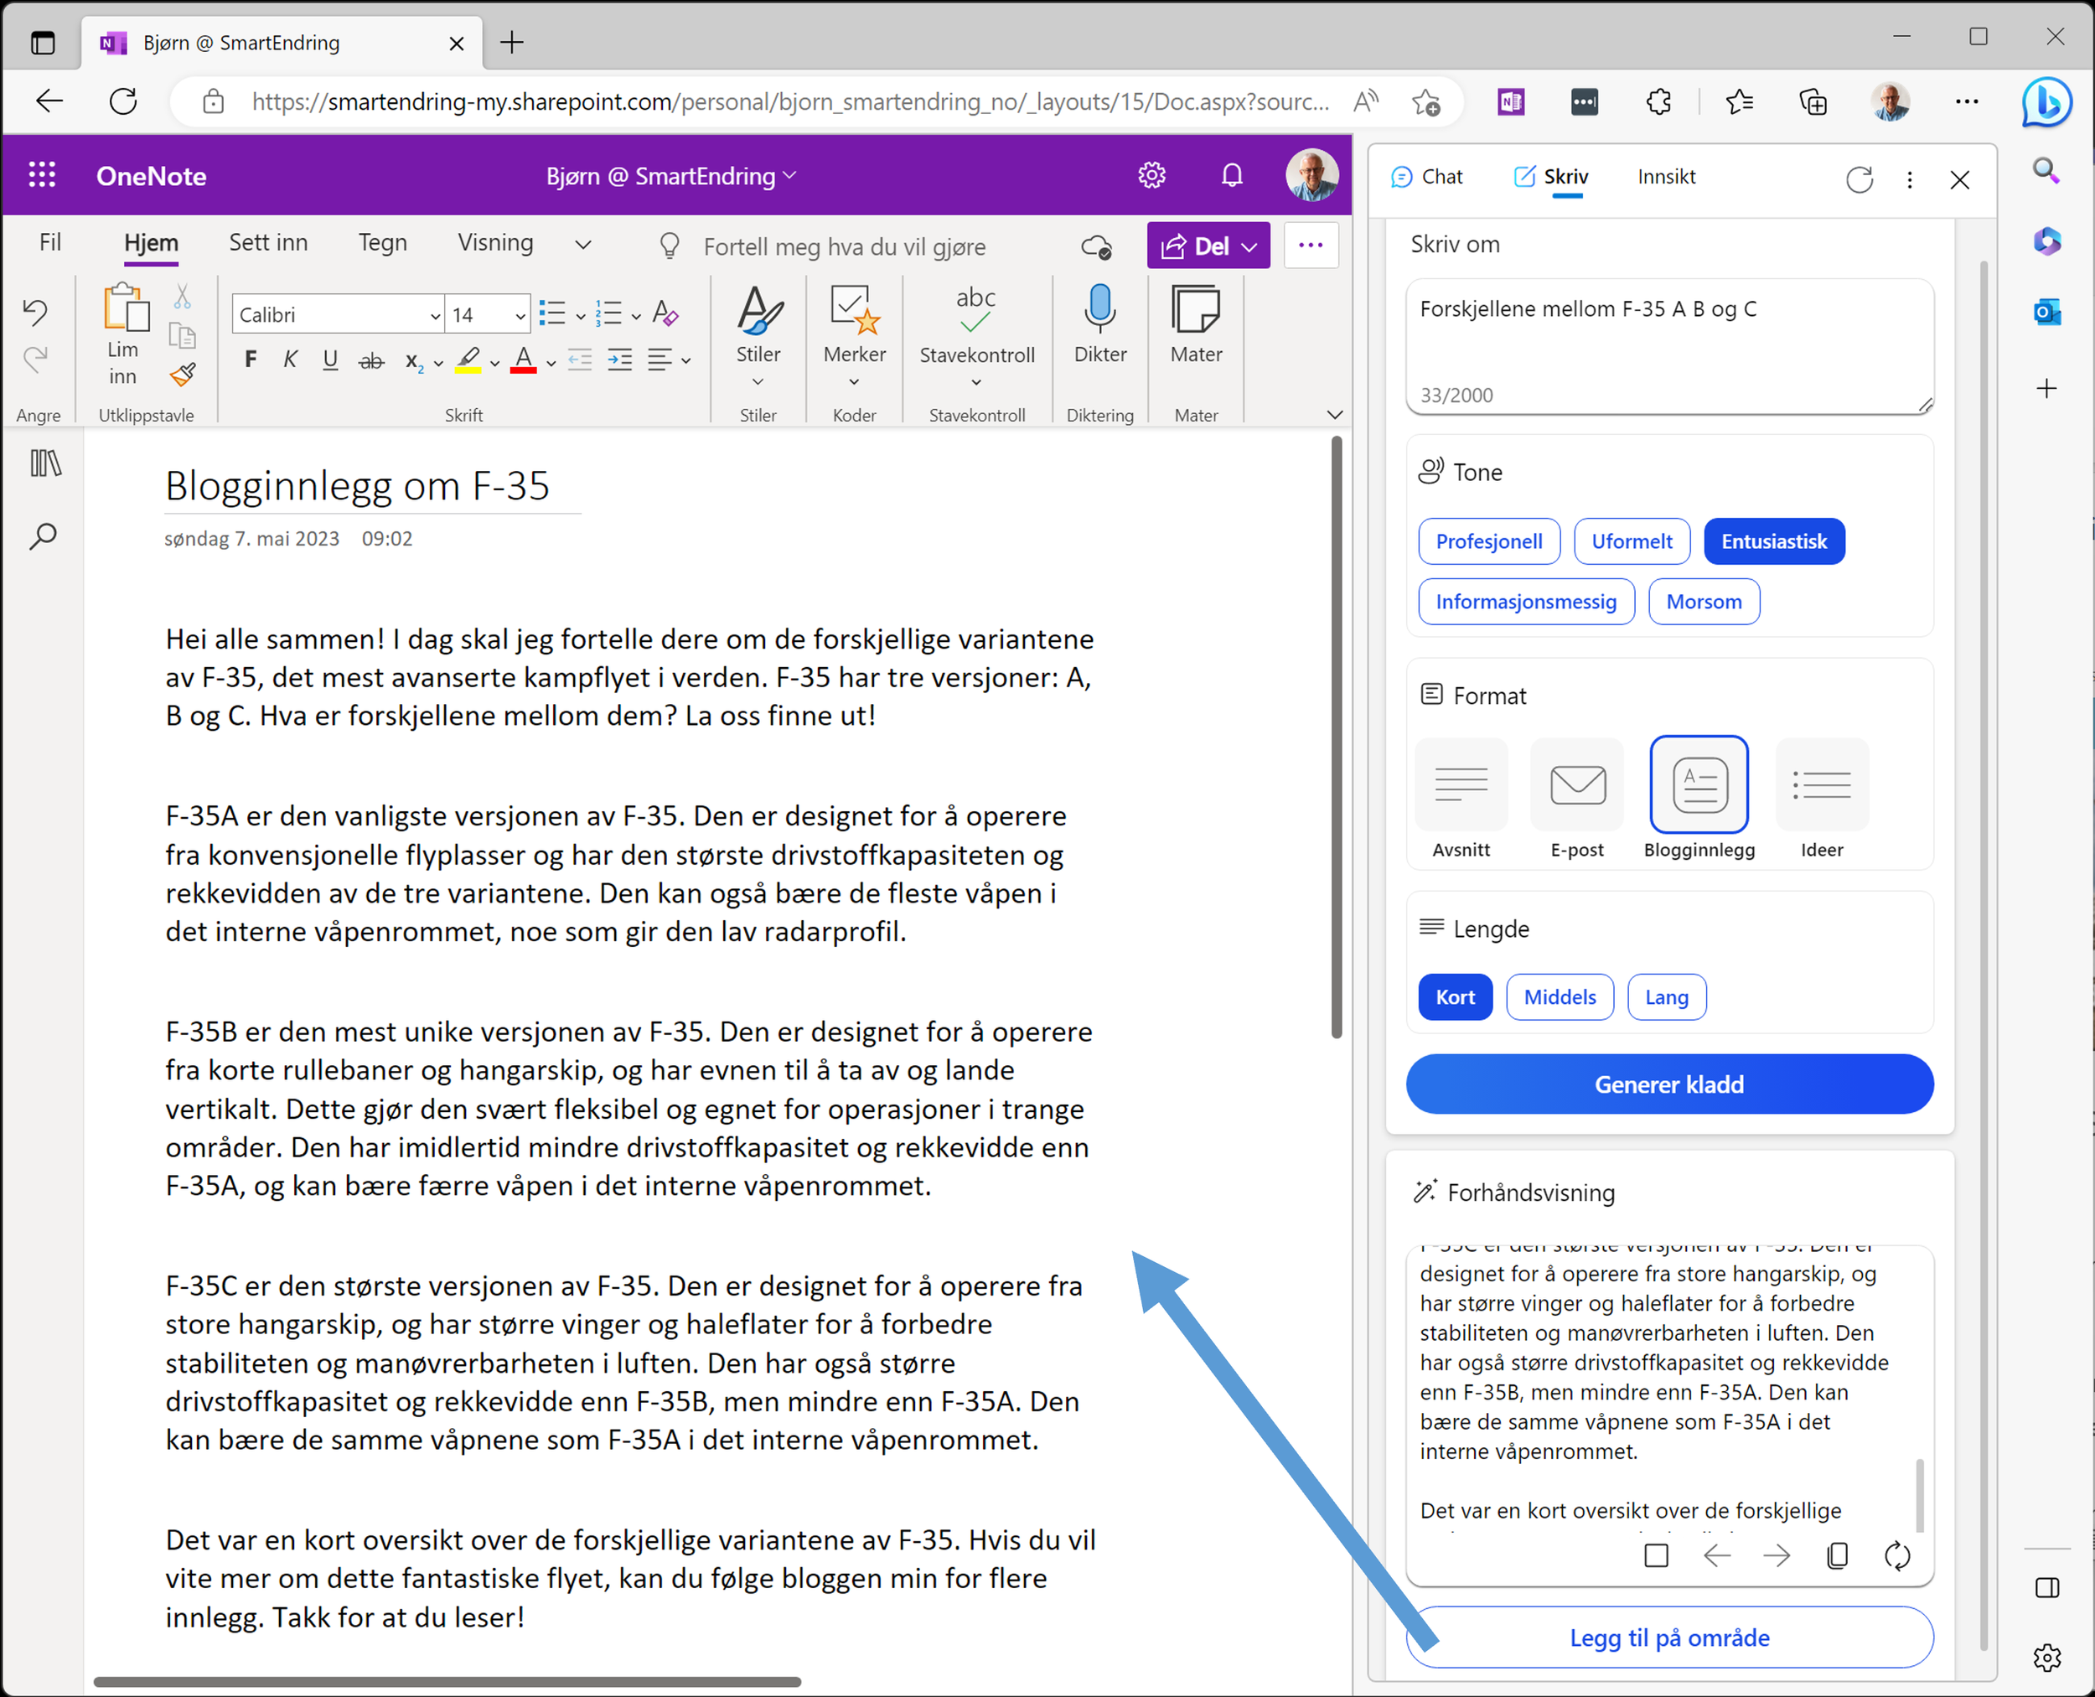
Task: Open the OneNote app launcher grid
Action: [x=42, y=175]
